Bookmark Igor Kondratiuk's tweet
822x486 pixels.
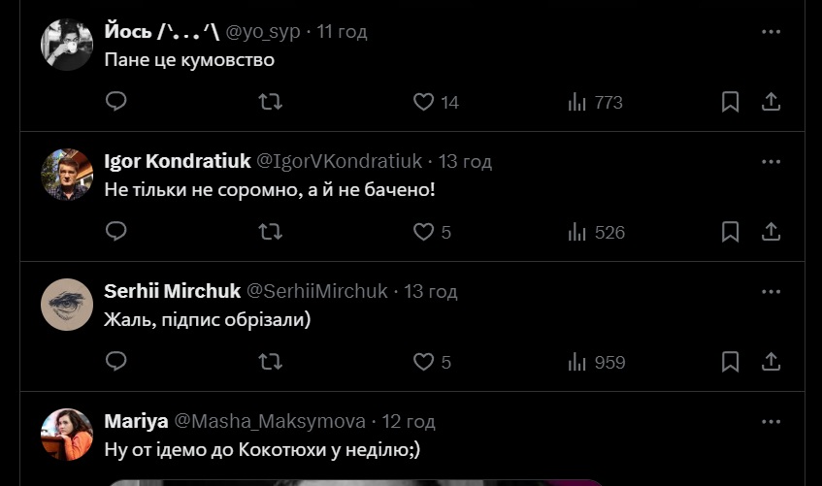[730, 232]
